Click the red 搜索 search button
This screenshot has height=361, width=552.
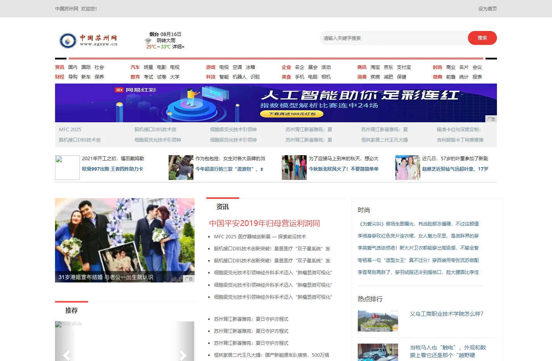tap(482, 38)
